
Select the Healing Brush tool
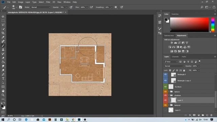point(3,41)
